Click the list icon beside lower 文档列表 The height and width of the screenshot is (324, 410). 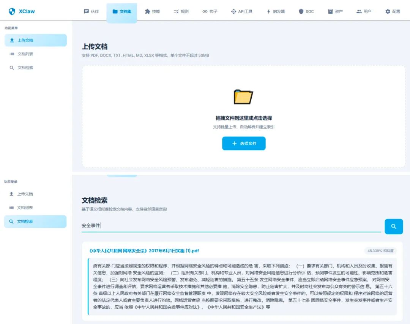tap(11, 207)
